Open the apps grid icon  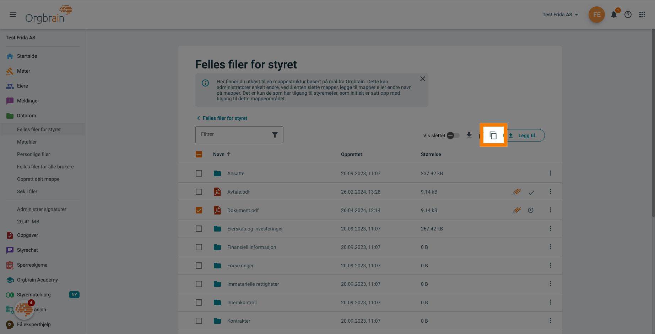point(642,15)
